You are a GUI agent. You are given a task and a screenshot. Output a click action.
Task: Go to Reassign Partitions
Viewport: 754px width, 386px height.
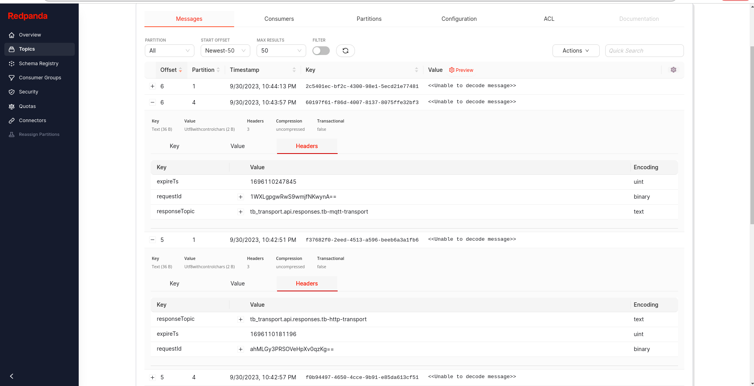pyautogui.click(x=39, y=134)
